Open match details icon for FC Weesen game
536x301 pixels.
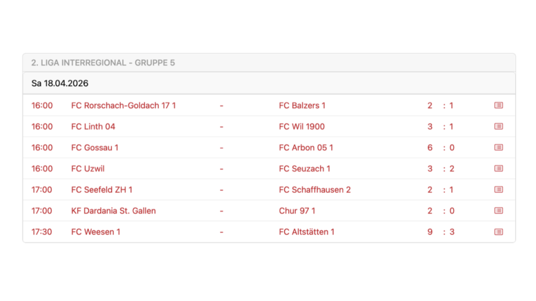coord(498,232)
